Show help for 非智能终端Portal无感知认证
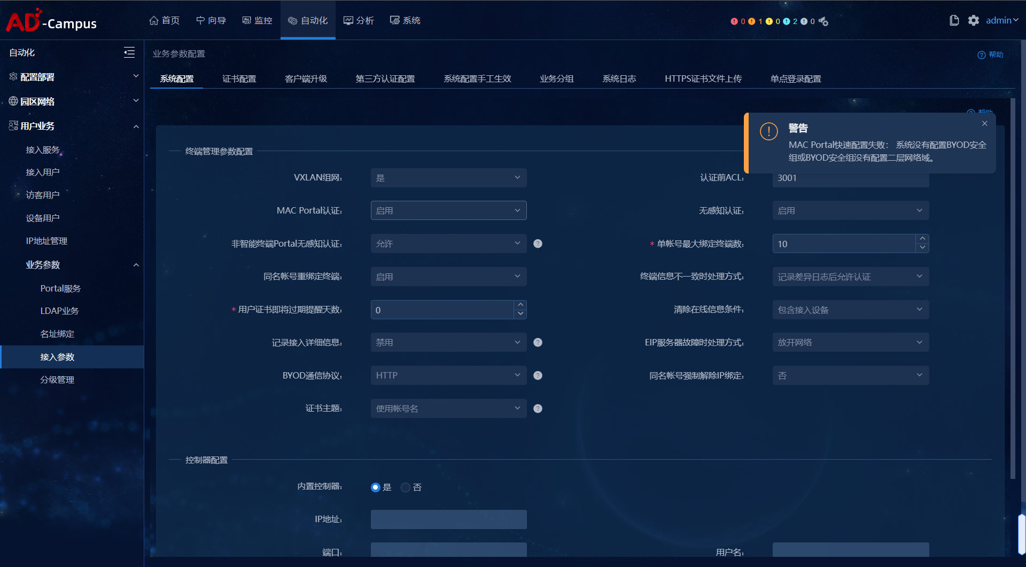 538,243
